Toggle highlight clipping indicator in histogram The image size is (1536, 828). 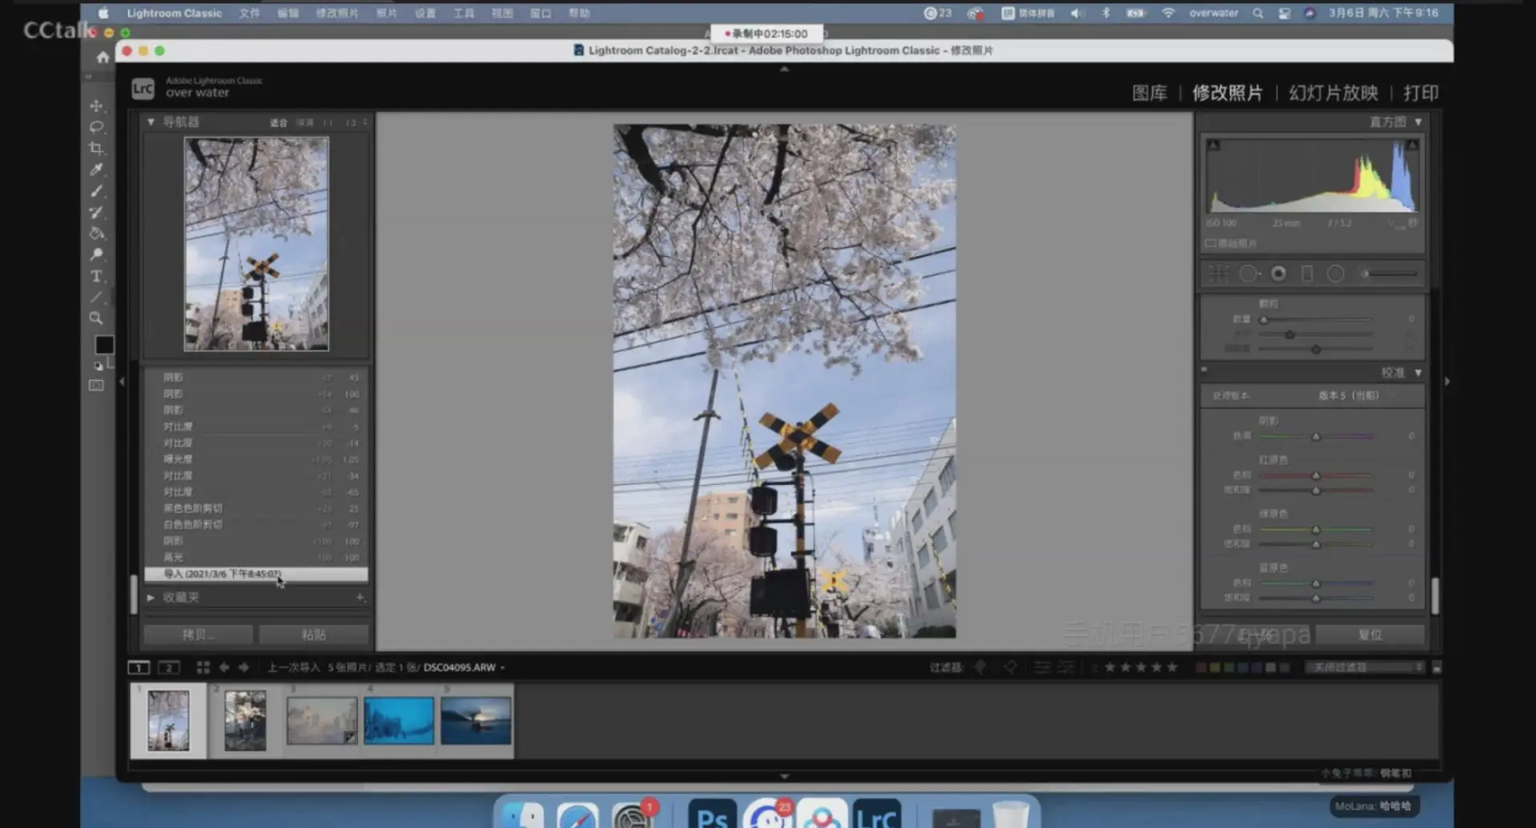click(x=1412, y=145)
